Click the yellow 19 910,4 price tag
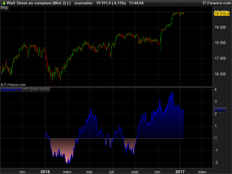 click(222, 13)
